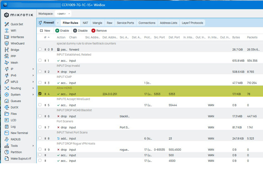Switch to the Mangle tab

[98, 23]
